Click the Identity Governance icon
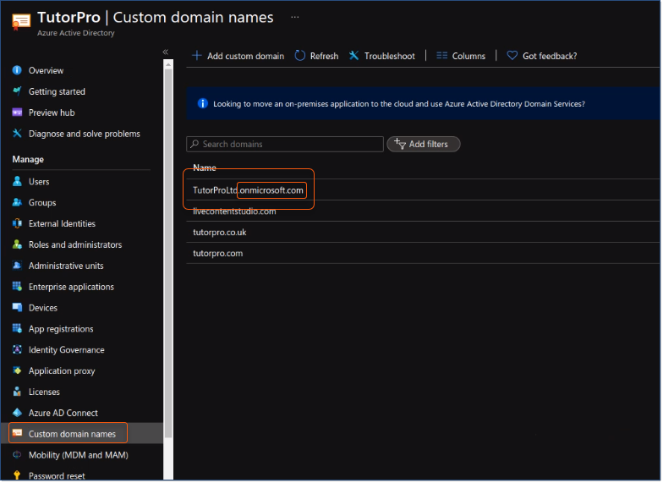 click(x=17, y=350)
